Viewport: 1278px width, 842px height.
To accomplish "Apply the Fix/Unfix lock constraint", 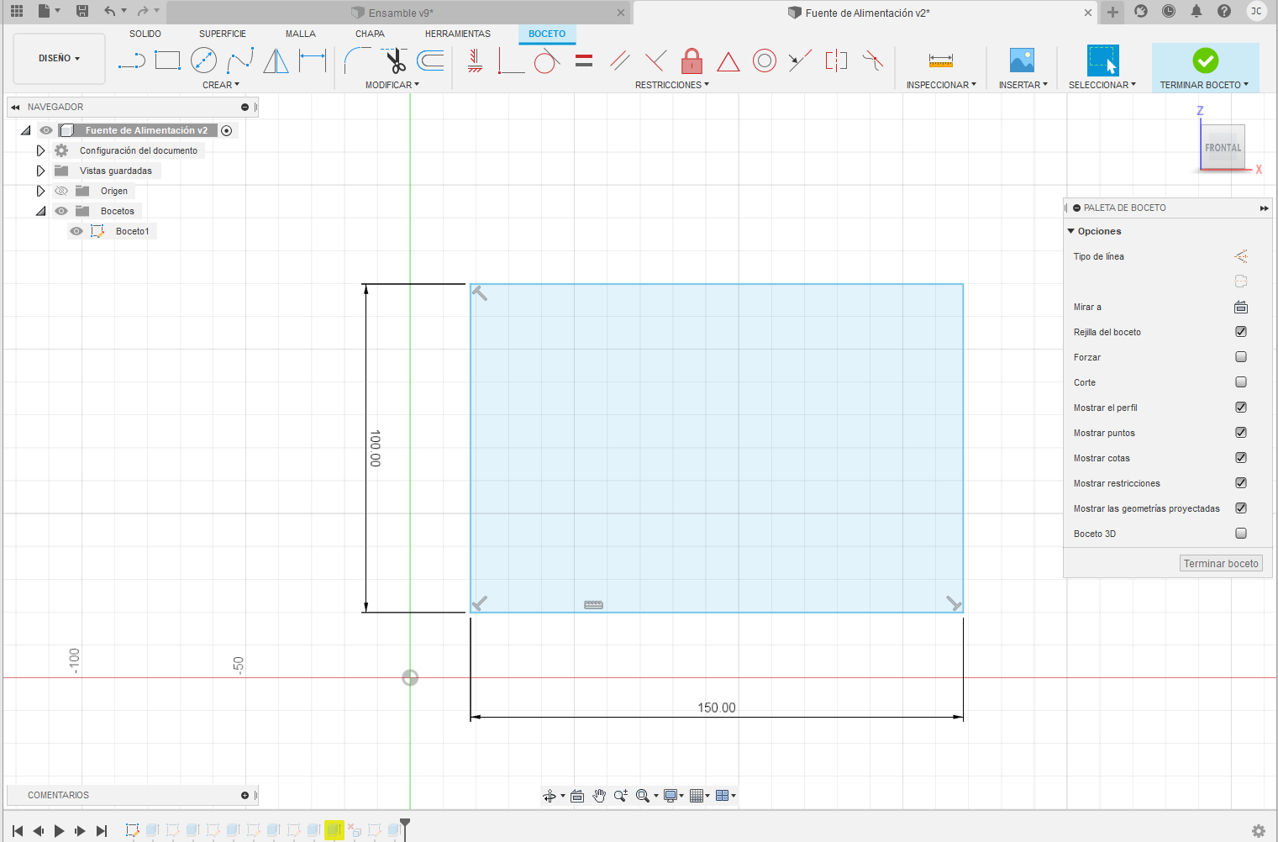I will click(692, 61).
